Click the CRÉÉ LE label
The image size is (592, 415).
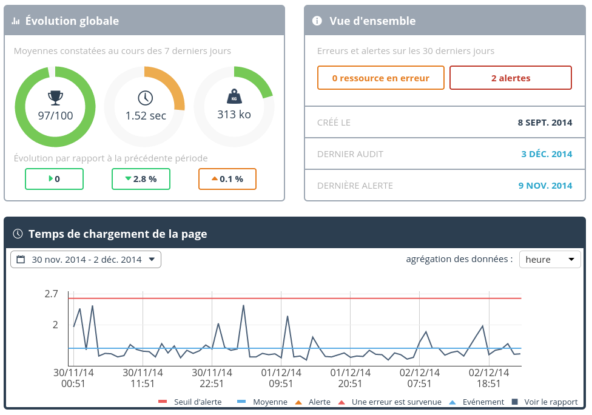tap(334, 123)
